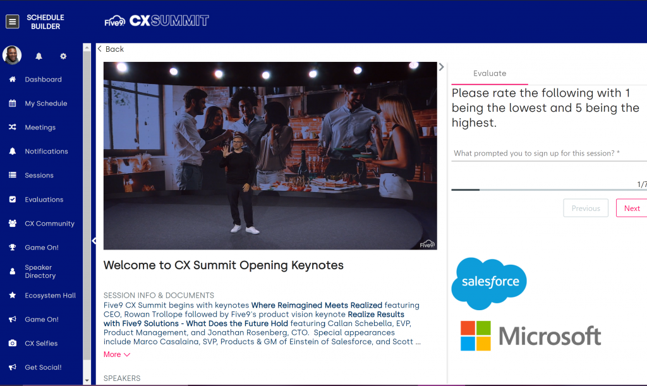647x386 pixels.
Task: Click the Previous button in evaluation
Action: pyautogui.click(x=586, y=208)
